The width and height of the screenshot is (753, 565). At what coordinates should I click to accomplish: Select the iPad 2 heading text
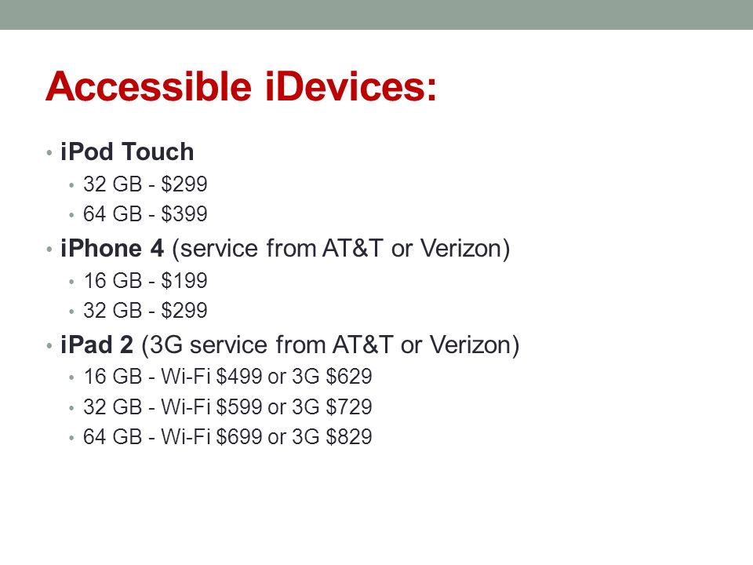(x=96, y=345)
